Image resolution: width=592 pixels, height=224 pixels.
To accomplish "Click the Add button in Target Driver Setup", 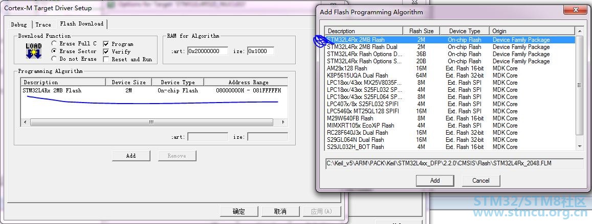I will click(x=131, y=156).
